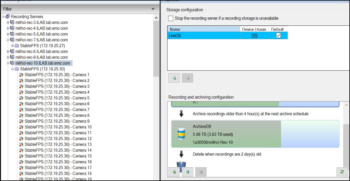
Task: Click the milhci-rec-8 server icon
Action: [12, 51]
